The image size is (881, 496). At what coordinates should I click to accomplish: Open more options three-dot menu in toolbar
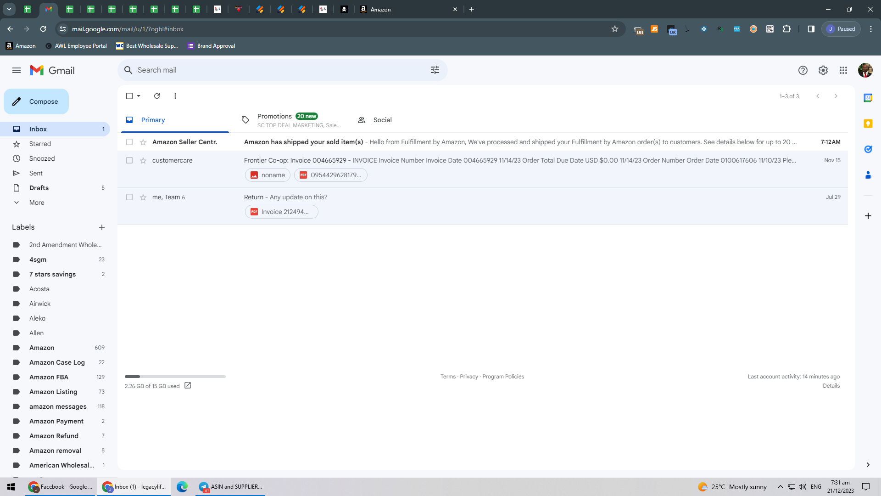click(175, 96)
